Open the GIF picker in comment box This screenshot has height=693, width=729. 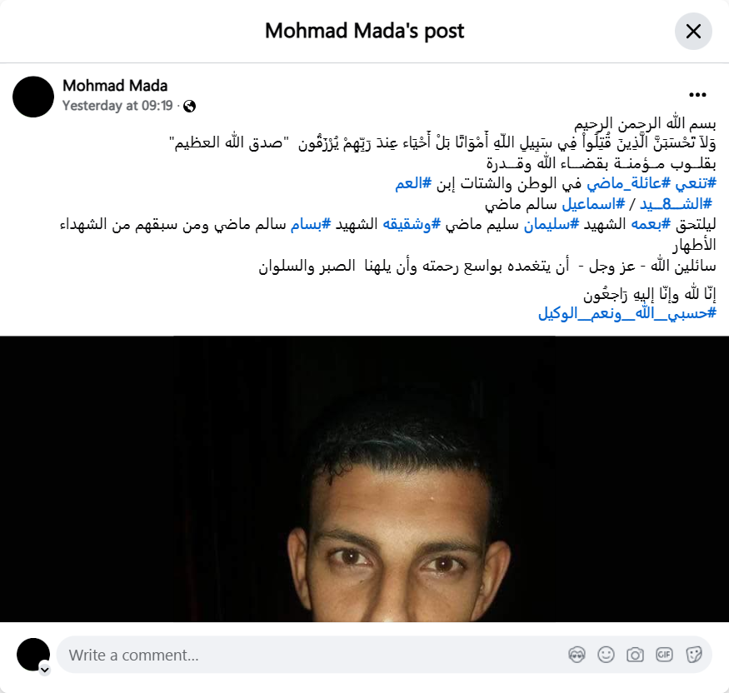click(x=664, y=655)
